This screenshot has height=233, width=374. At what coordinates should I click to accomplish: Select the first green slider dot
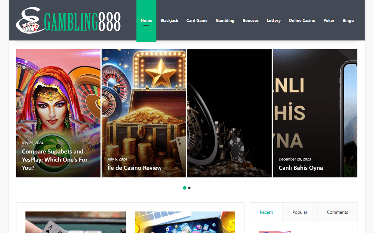[x=184, y=188]
